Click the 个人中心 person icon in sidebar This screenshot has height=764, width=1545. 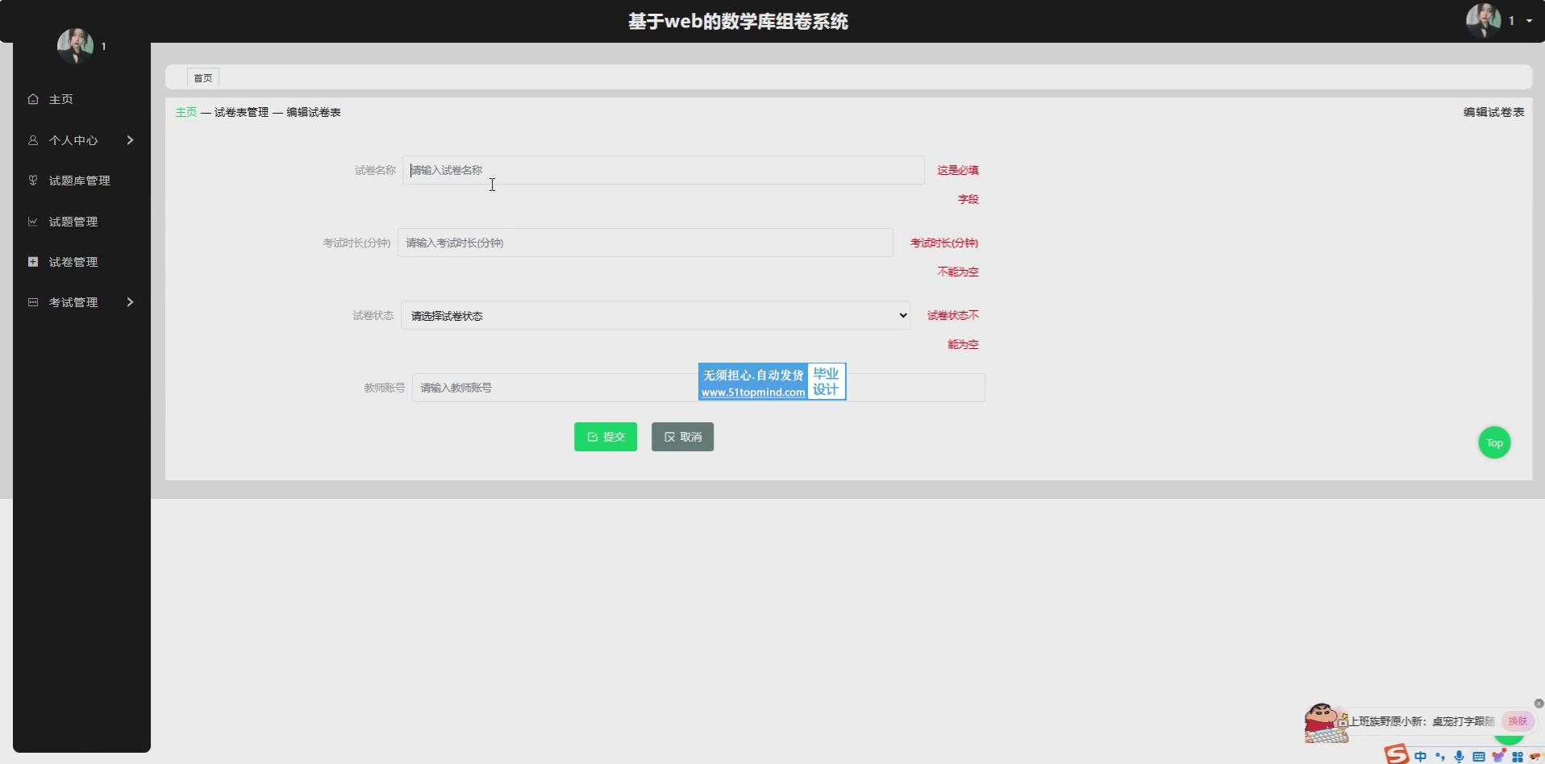[x=33, y=140]
